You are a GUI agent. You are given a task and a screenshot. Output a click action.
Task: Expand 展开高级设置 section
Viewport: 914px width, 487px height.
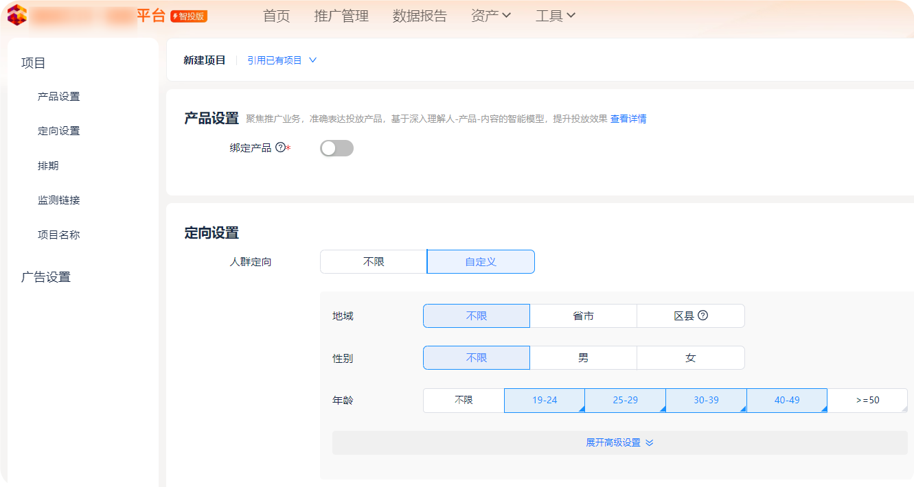(x=620, y=443)
